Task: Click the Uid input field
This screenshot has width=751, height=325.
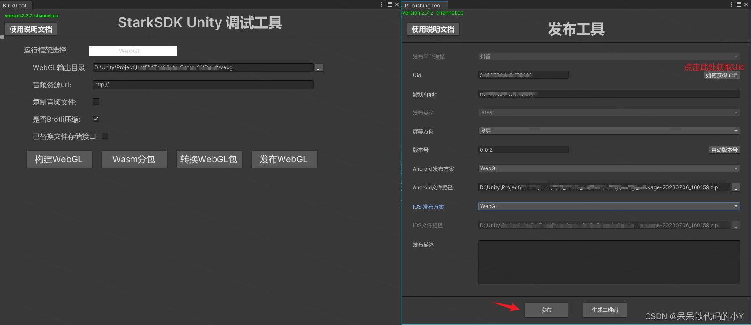Action: point(523,75)
